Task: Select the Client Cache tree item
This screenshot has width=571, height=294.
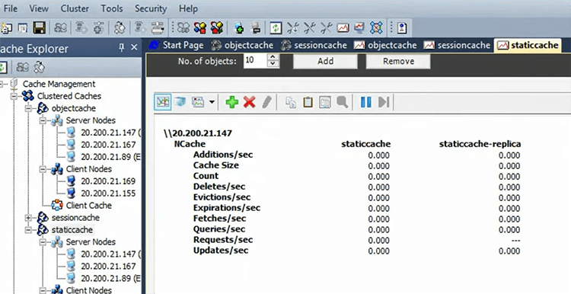Action: tap(88, 206)
